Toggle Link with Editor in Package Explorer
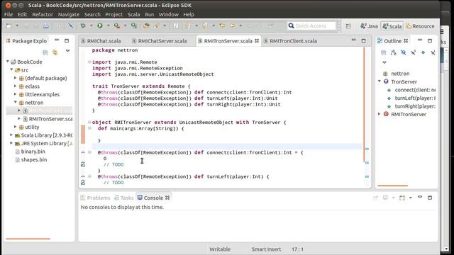This screenshot has height=255, width=454. coord(55,52)
